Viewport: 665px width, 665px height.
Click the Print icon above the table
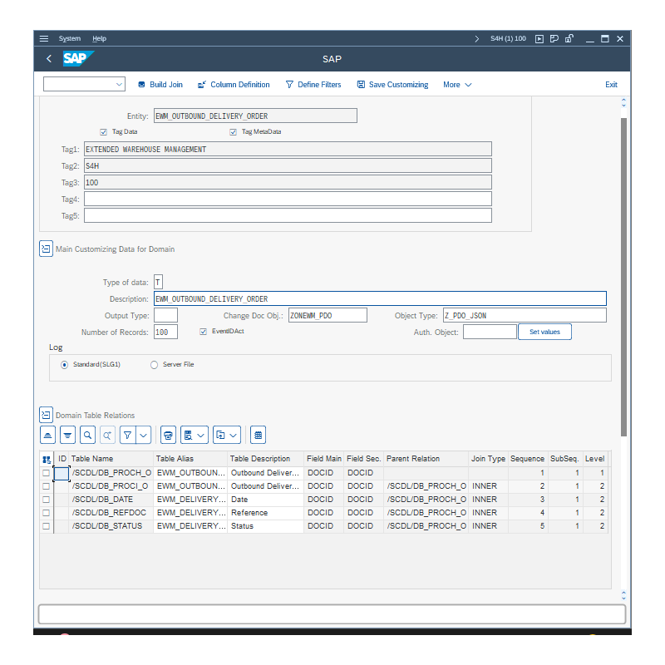[168, 434]
